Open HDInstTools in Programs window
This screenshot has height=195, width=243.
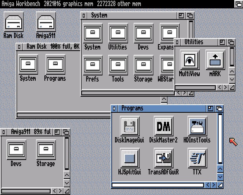click(197, 126)
